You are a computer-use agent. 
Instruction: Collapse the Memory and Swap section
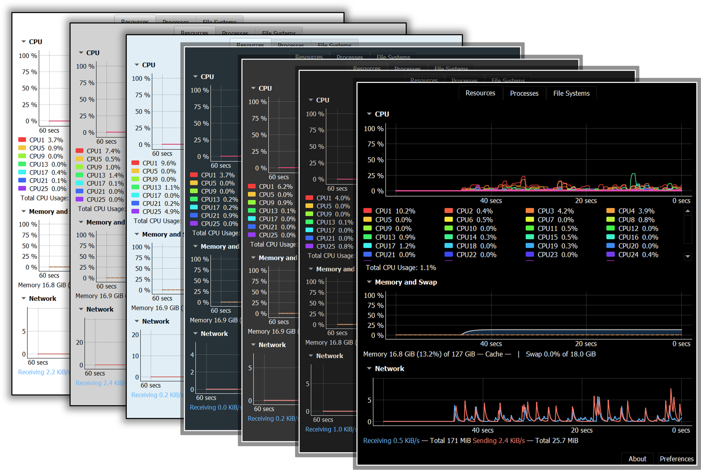tap(369, 282)
